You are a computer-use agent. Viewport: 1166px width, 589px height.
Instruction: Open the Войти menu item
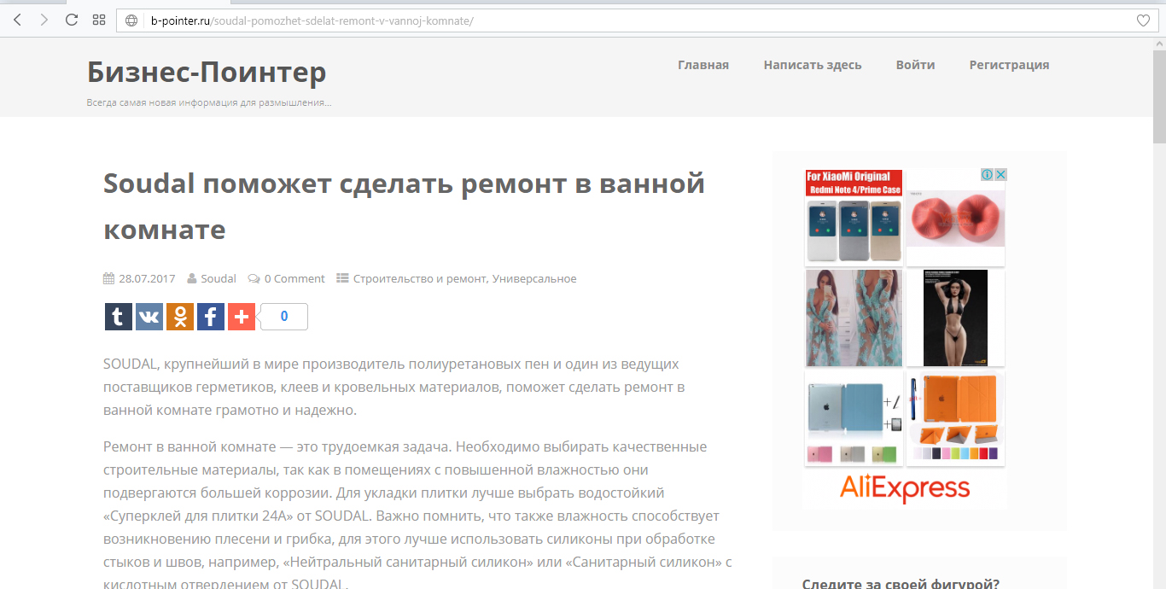(x=915, y=65)
